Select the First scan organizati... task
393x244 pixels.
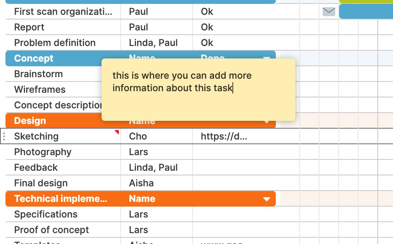pos(63,12)
